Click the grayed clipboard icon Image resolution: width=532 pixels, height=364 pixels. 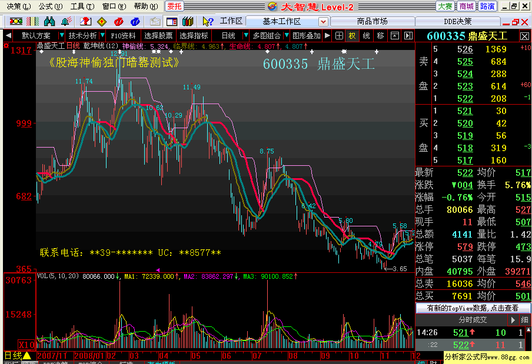click(x=155, y=22)
